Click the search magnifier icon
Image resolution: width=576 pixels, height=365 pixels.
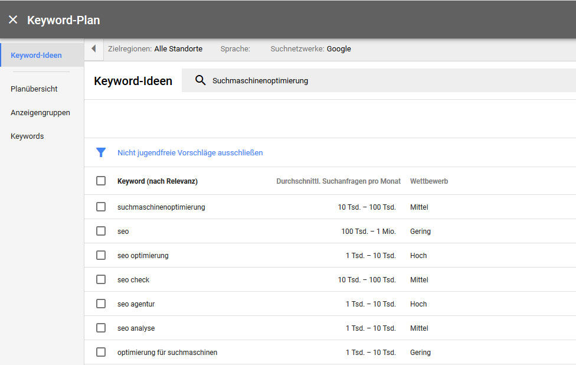pos(201,80)
